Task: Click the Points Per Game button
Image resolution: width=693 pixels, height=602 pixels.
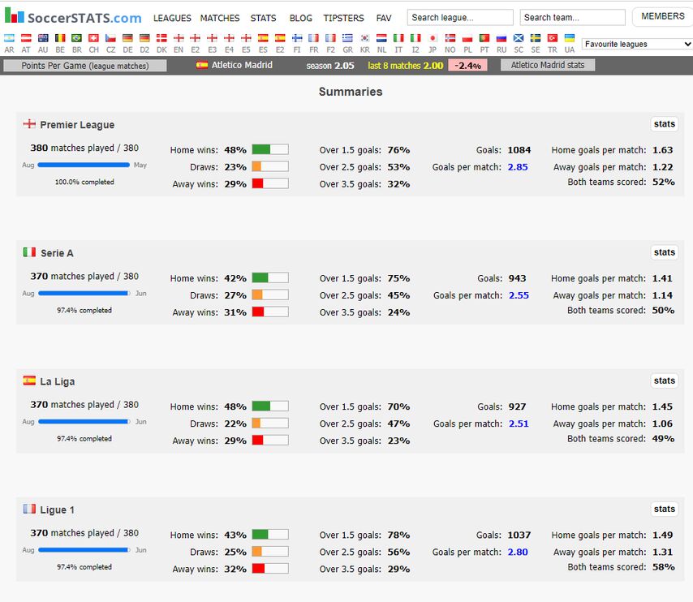Action: (85, 66)
